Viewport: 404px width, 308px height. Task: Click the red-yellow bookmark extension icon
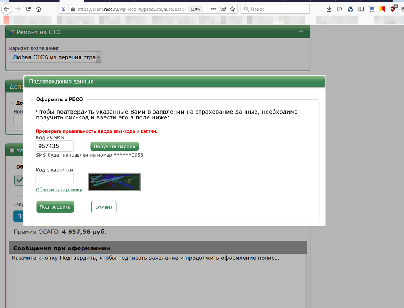pyautogui.click(x=382, y=9)
